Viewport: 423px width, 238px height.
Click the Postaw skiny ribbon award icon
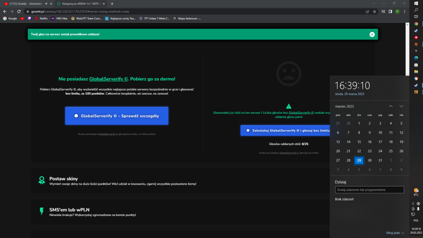pos(41,181)
